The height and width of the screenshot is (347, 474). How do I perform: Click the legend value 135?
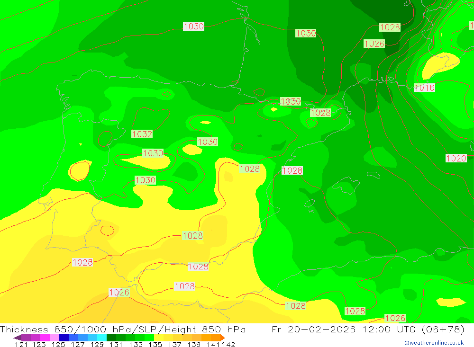(x=155, y=344)
